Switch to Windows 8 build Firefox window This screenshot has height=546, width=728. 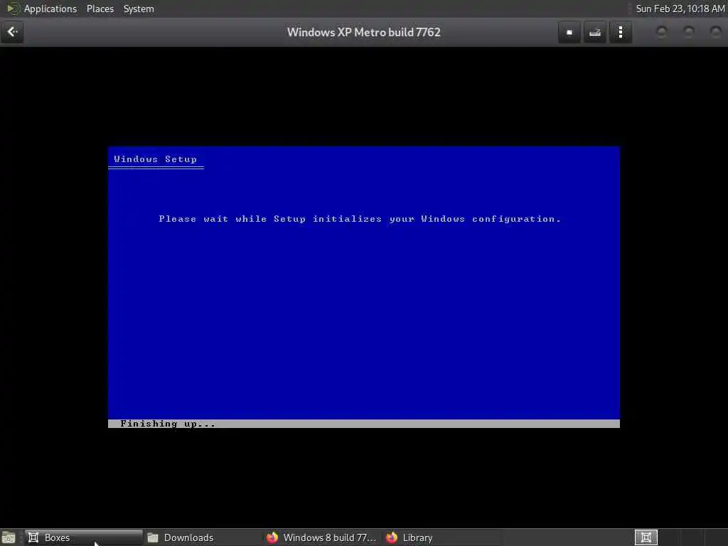[322, 537]
